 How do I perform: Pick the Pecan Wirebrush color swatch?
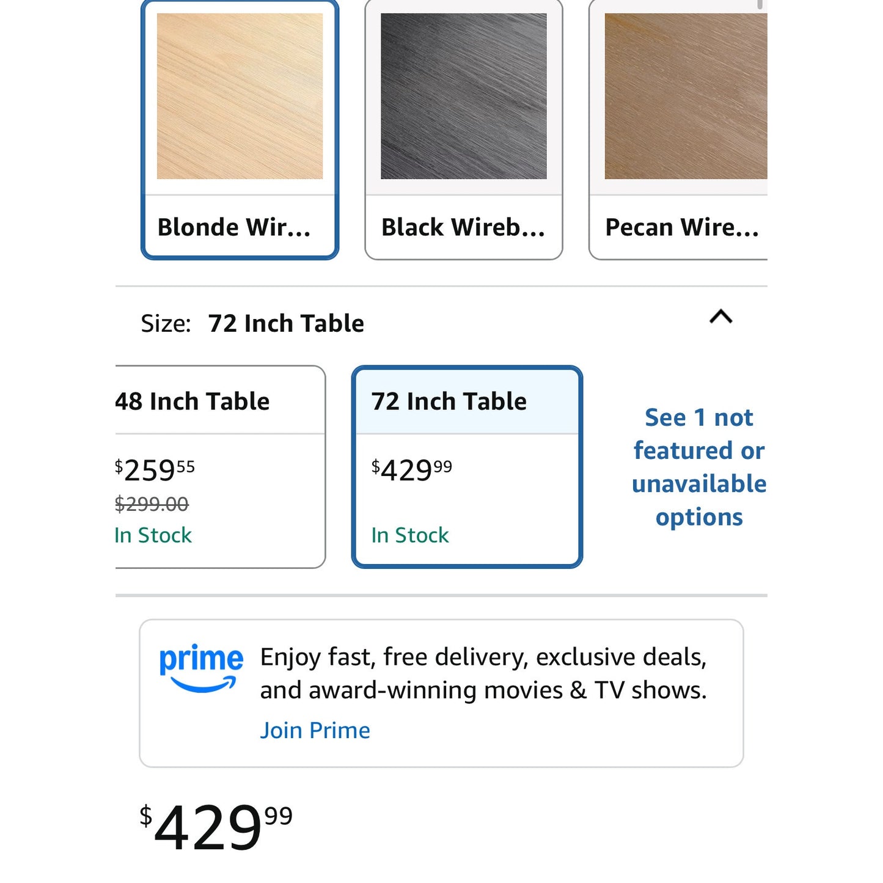(678, 130)
